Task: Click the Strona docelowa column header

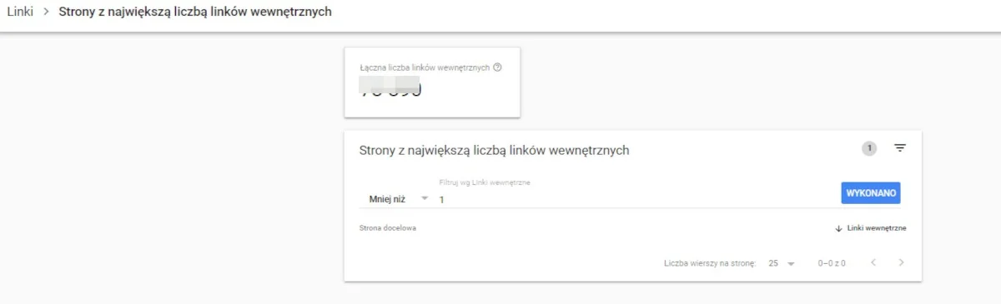Action: pos(388,228)
